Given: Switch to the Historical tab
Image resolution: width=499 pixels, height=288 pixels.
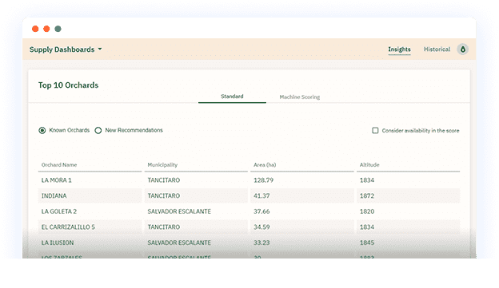Looking at the screenshot, I should point(437,49).
